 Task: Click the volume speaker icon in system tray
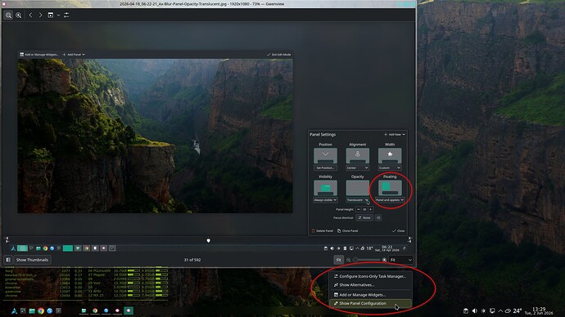pyautogui.click(x=474, y=311)
